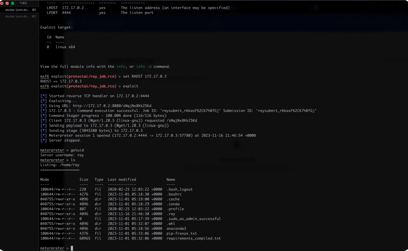Click the .bashrc file name
The image size is (408, 251).
(x=174, y=194)
